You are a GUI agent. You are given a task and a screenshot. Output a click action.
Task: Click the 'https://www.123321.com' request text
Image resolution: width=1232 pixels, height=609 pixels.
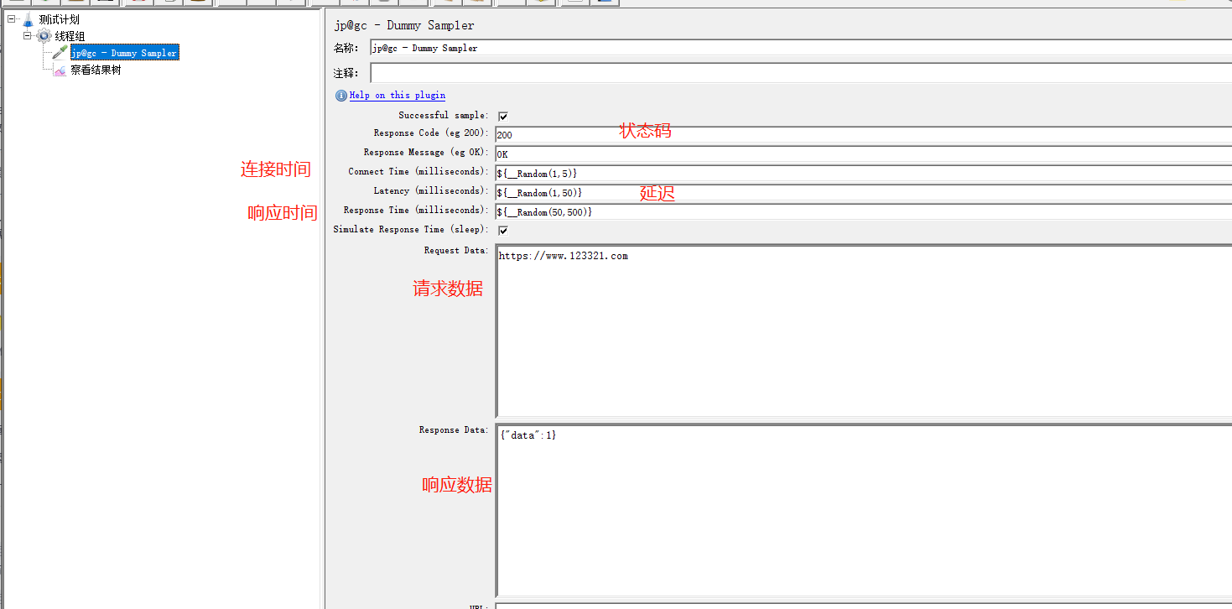coord(564,256)
